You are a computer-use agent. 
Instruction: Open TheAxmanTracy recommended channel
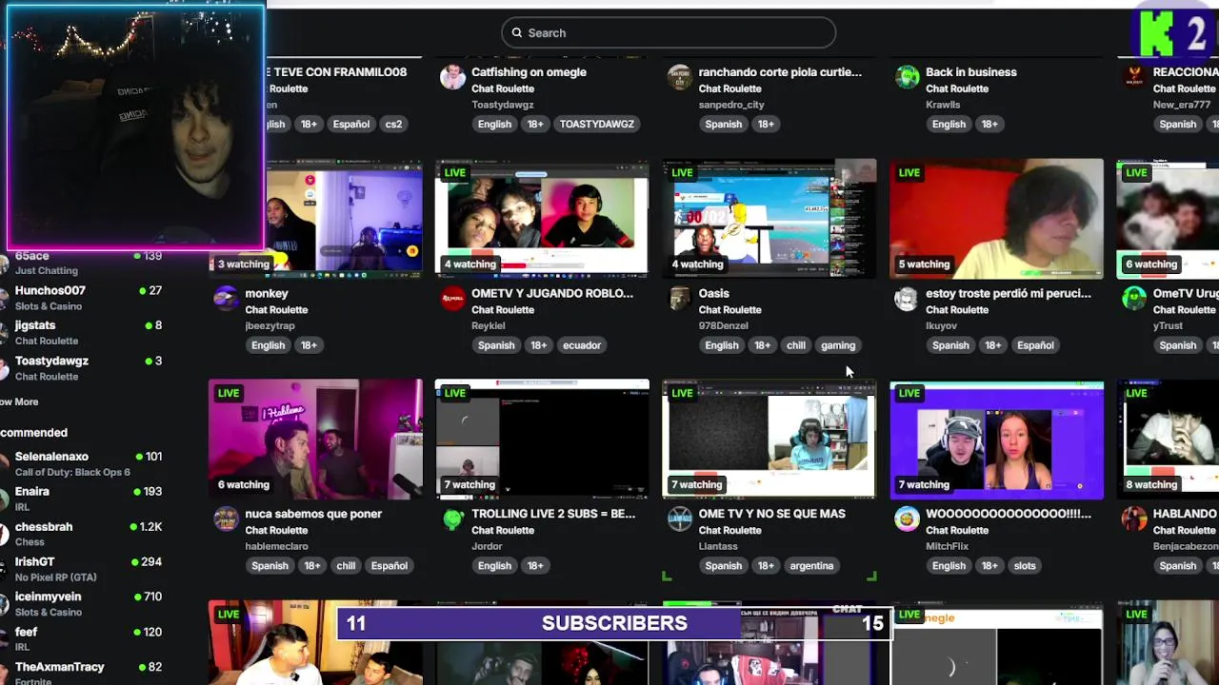(83, 672)
